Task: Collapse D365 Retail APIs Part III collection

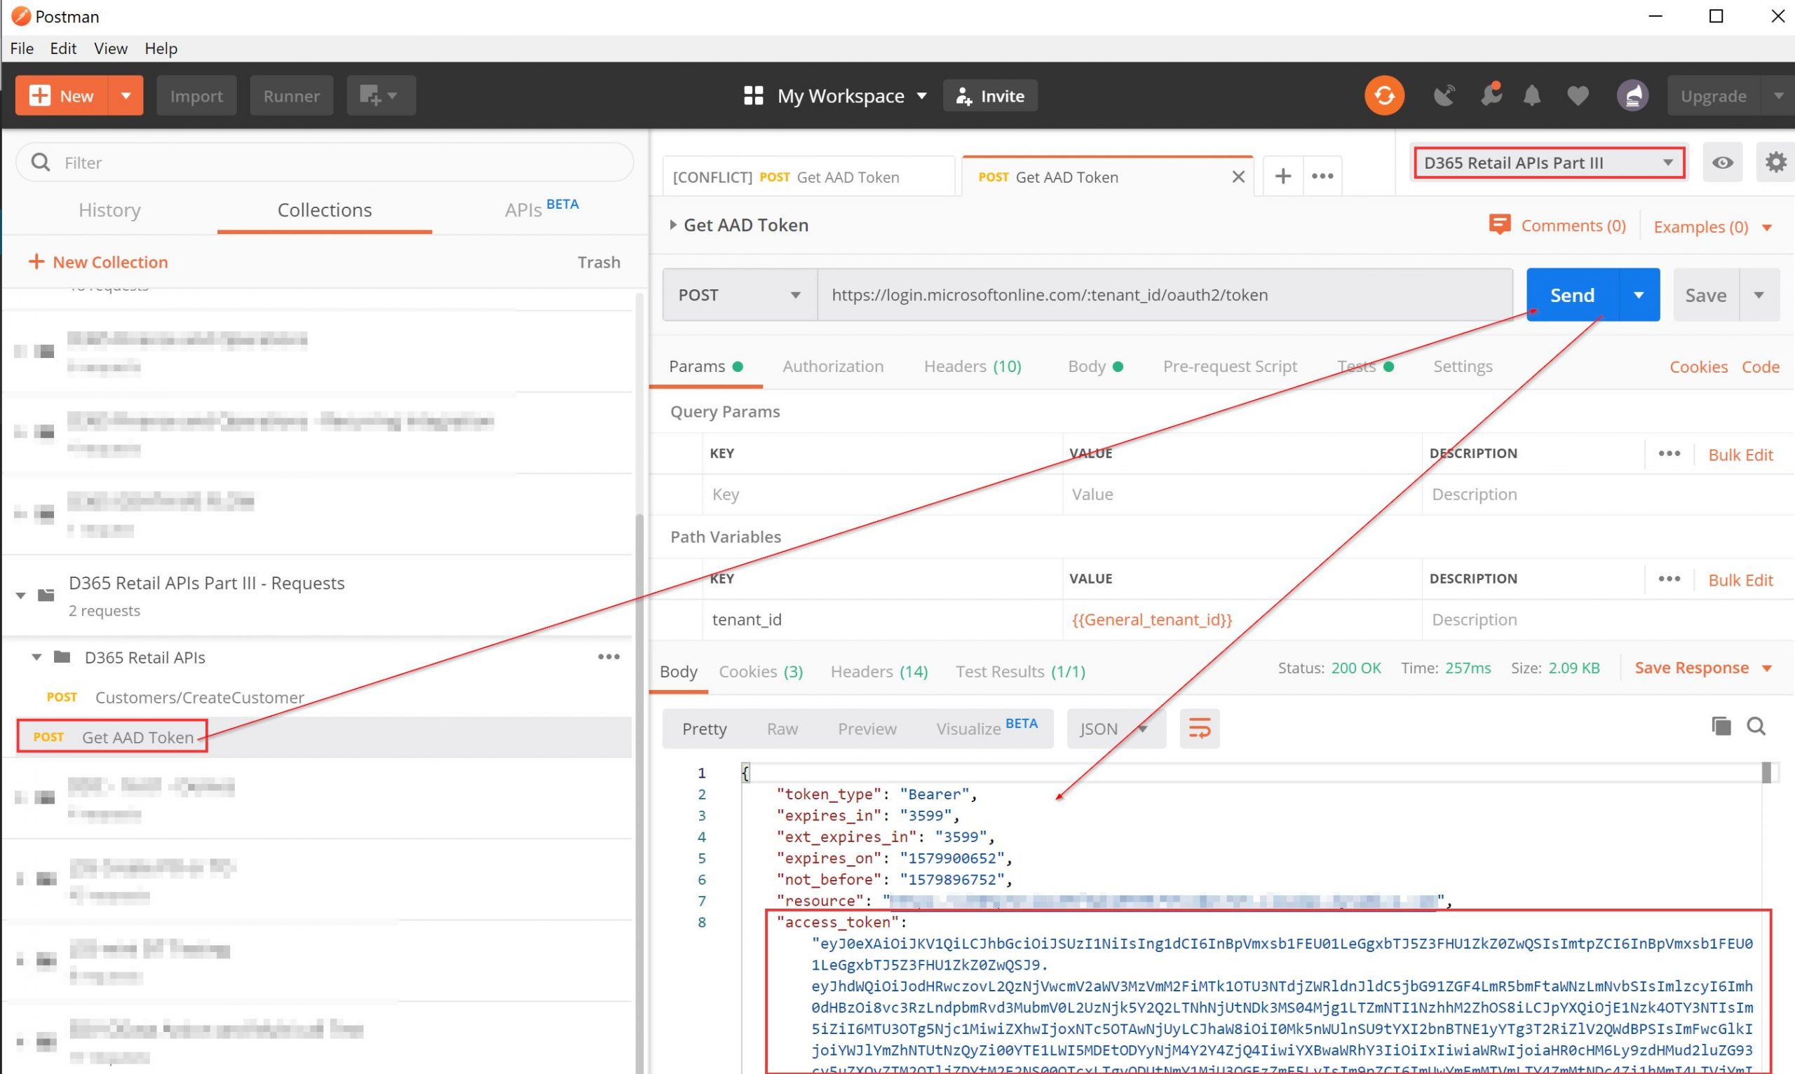Action: point(21,595)
